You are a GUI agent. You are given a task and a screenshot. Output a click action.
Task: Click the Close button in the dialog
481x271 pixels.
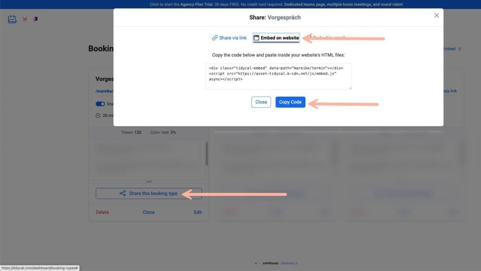(x=261, y=102)
